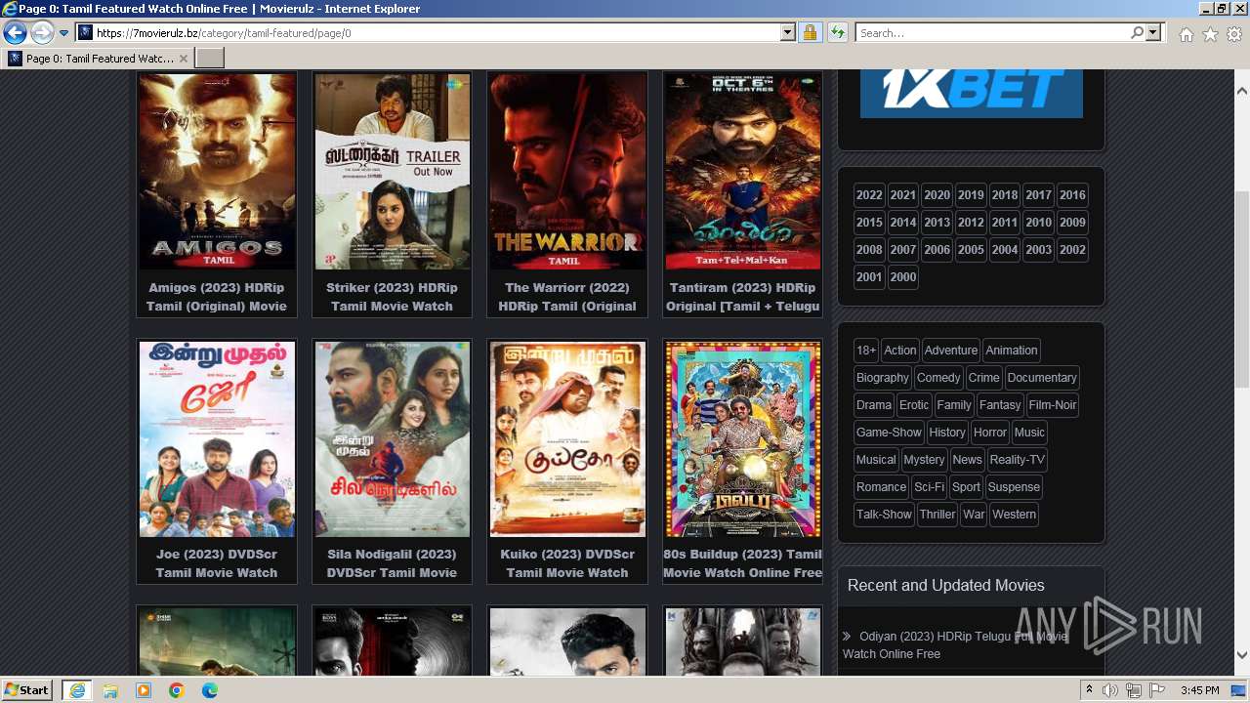
Task: Click the Amigos (2023) HDRip title link
Action: 217,297
